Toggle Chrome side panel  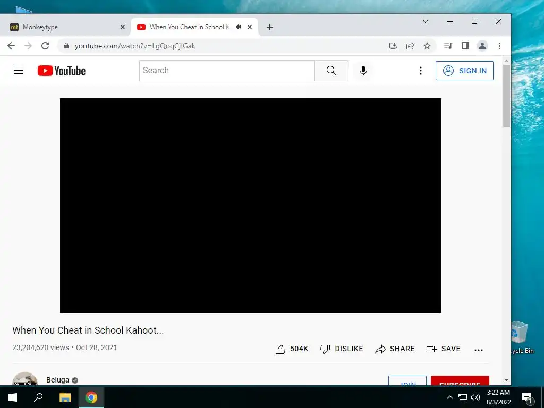pos(465,46)
